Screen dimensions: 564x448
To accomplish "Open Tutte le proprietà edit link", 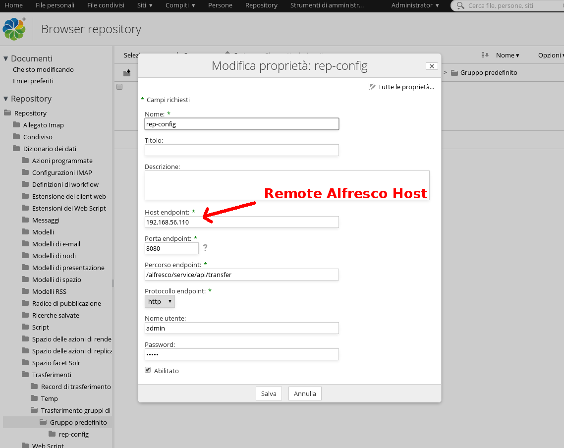I will pos(401,87).
